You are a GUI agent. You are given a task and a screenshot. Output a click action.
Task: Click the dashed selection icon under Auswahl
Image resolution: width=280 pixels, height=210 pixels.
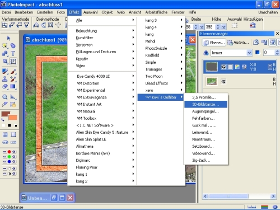pos(235,25)
